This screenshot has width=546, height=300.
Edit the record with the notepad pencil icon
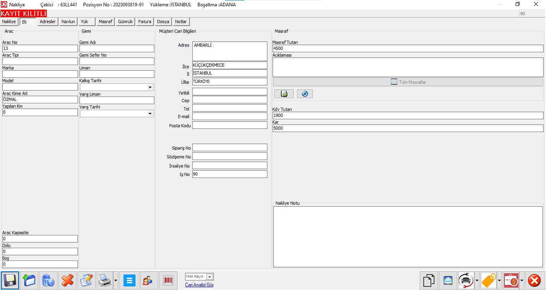(87, 280)
